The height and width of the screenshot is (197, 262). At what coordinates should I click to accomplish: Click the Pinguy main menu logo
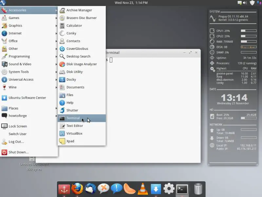pyautogui.click(x=3, y=3)
